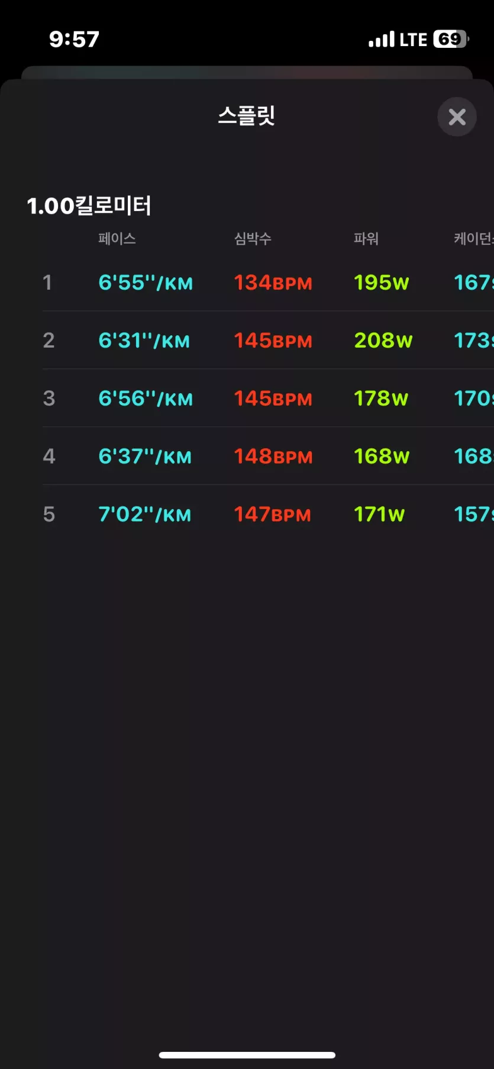
Task: Tap split 5 pace 7'02''/KM
Action: tap(145, 514)
